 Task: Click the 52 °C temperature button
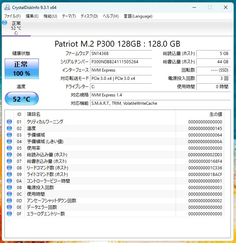coord(22,99)
